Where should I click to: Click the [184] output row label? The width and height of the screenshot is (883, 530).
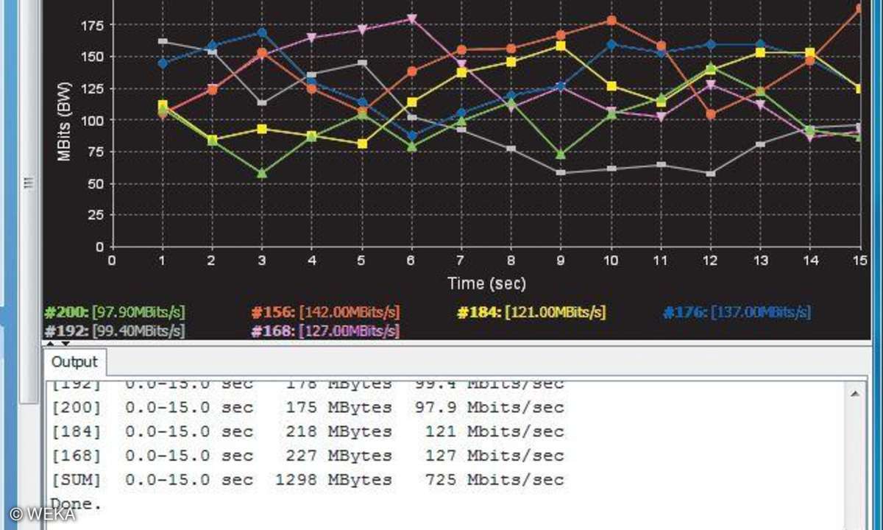76,431
